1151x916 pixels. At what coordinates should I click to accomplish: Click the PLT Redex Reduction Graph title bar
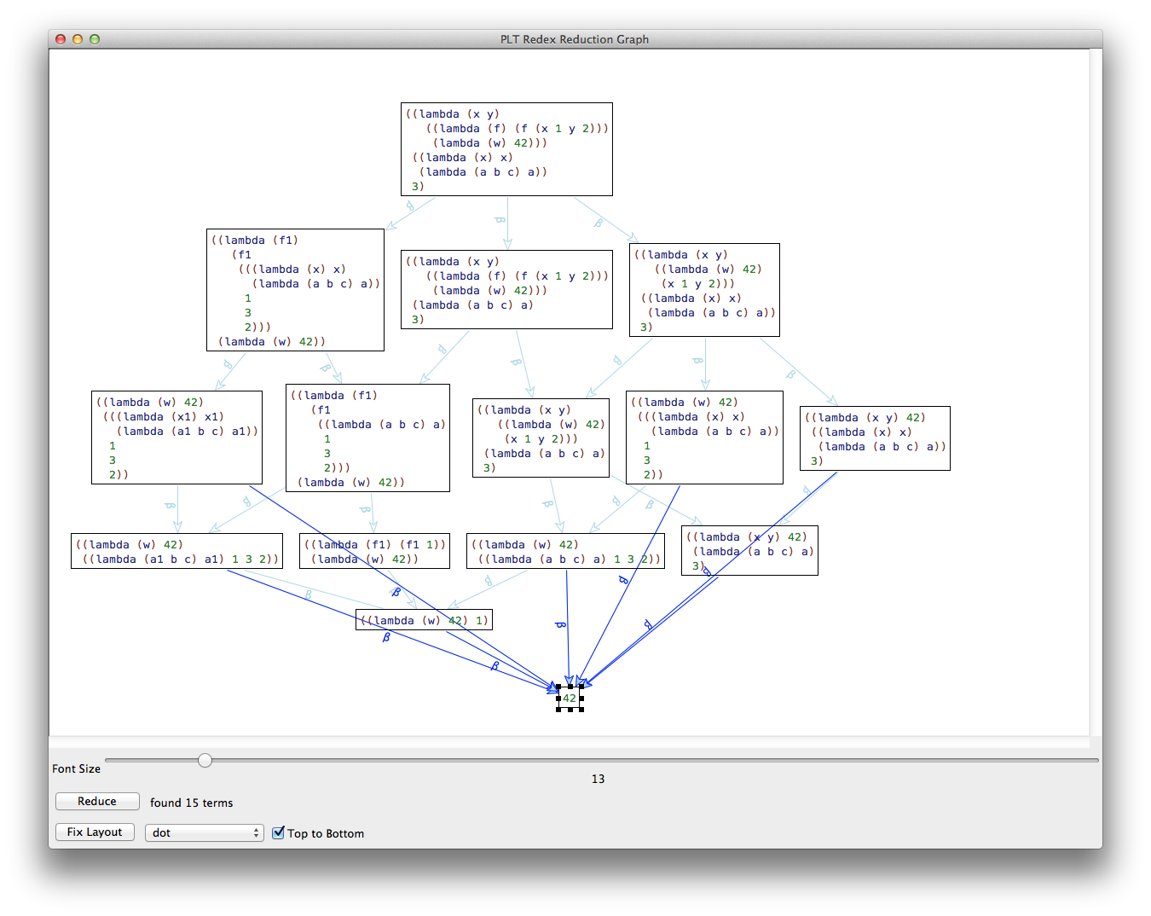coord(574,39)
